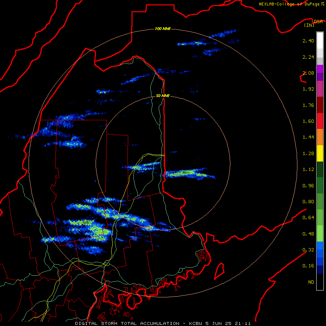Pick the dark red legend swatch beside 1.76
The width and height of the screenshot is (326, 326).
(320, 105)
